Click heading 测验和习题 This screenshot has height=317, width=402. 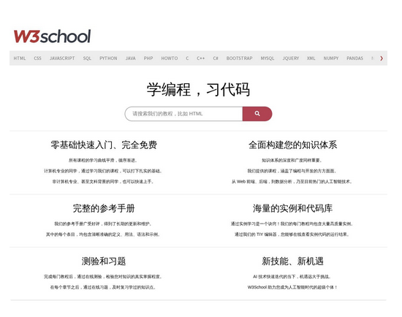point(104,261)
